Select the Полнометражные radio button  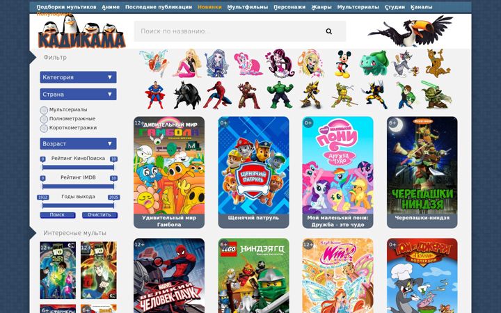(x=44, y=119)
